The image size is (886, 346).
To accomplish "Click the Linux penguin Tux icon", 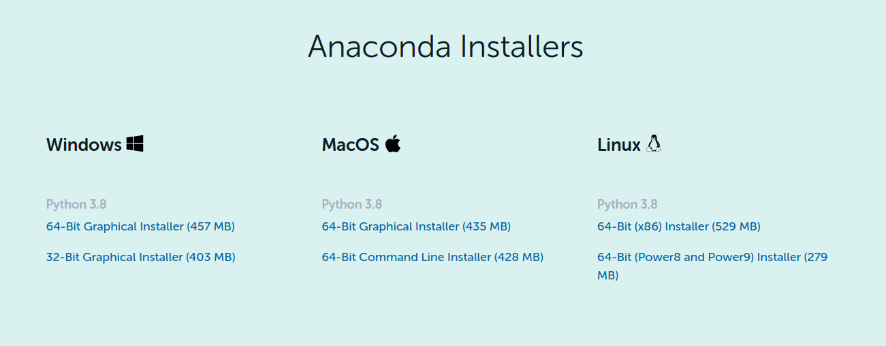I will [654, 143].
